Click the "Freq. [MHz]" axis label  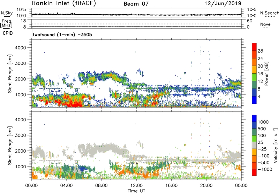click(7, 23)
